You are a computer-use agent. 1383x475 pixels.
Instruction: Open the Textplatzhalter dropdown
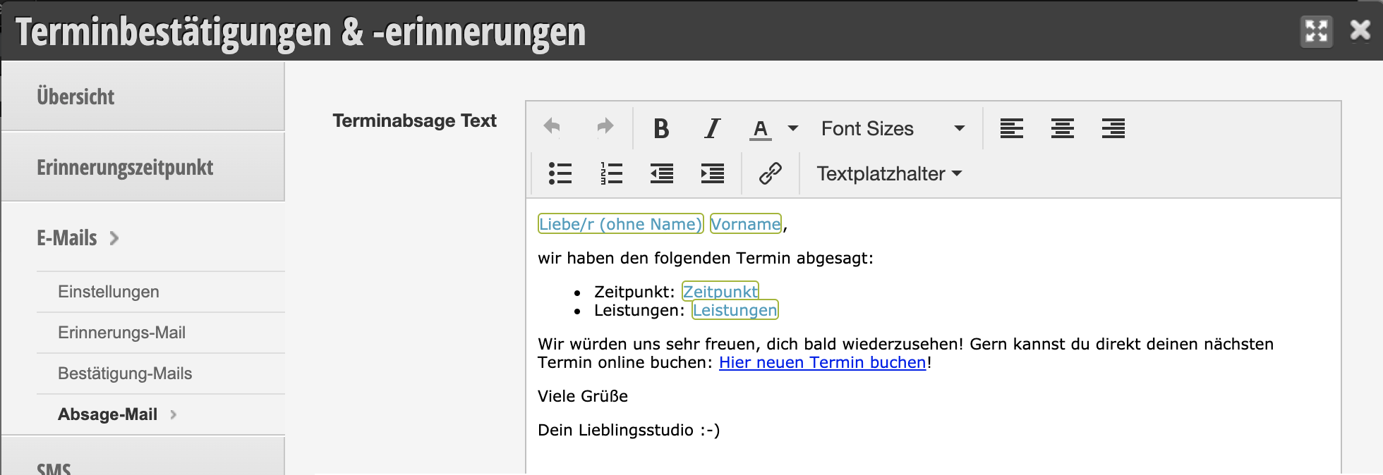point(889,173)
